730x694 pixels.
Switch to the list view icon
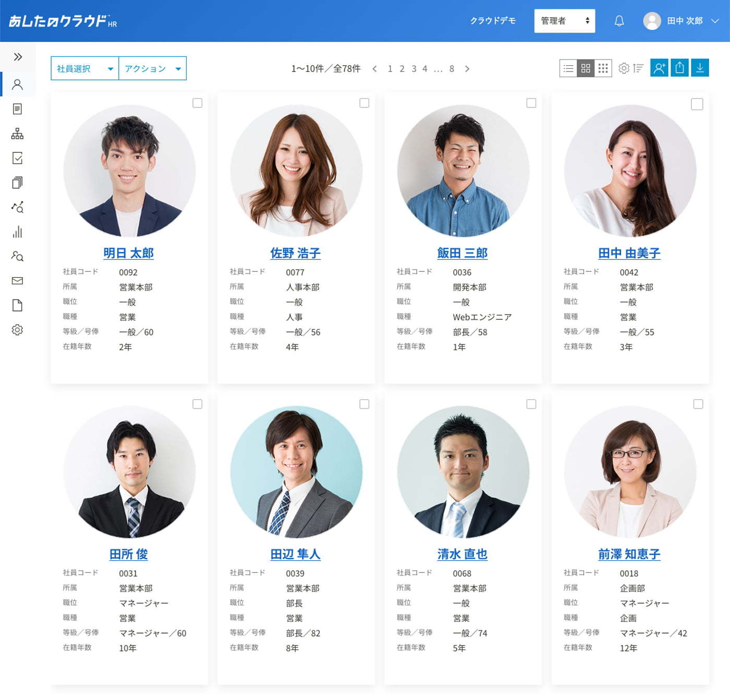(568, 68)
